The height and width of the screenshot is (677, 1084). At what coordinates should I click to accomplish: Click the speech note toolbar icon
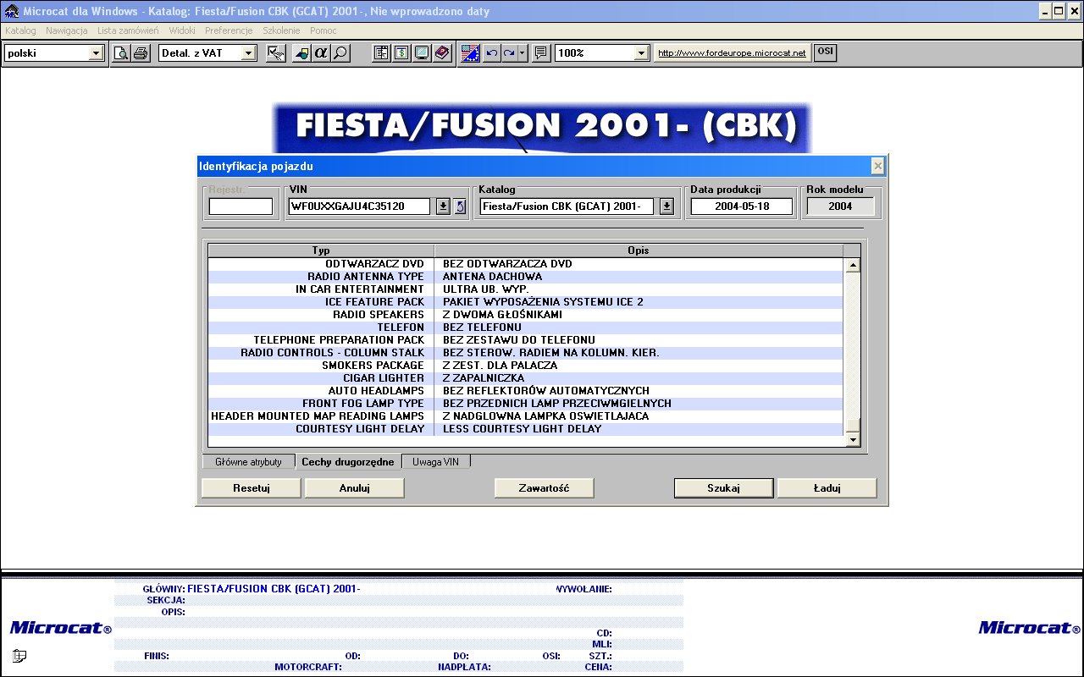(x=540, y=53)
